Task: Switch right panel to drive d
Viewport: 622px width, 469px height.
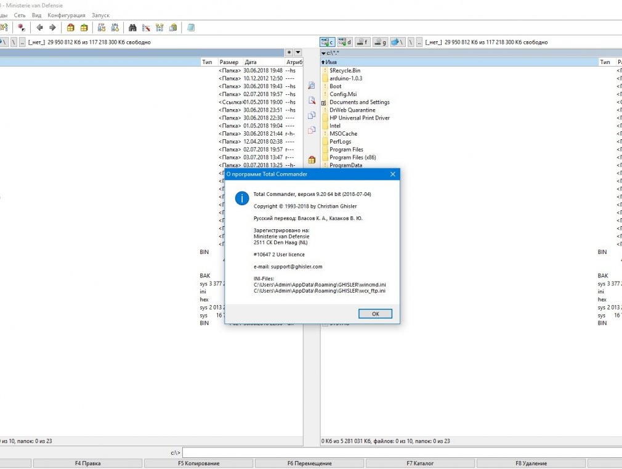Action: click(x=345, y=42)
